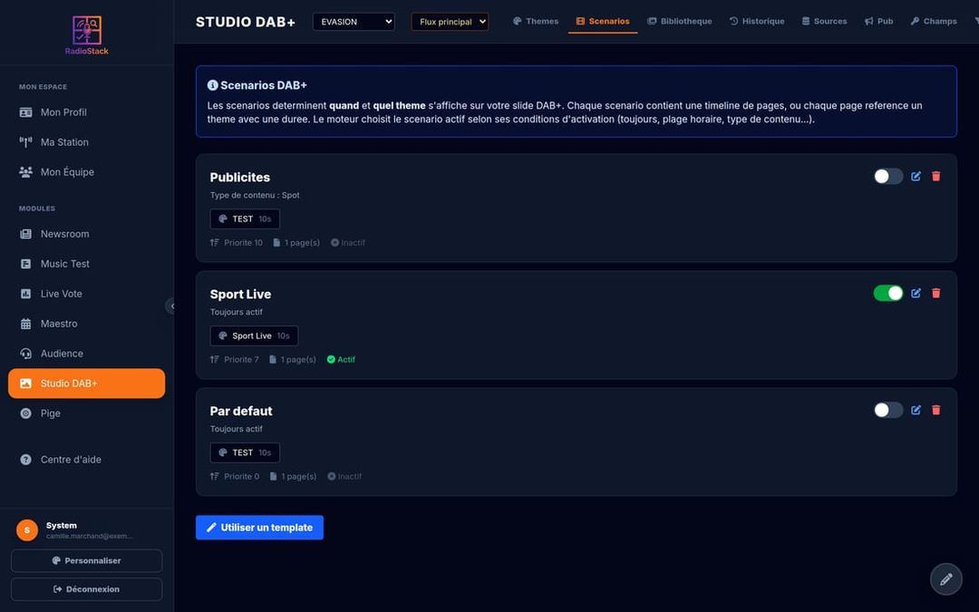The height and width of the screenshot is (612, 979).
Task: Enable the Publicites scenario toggle
Action: click(887, 176)
